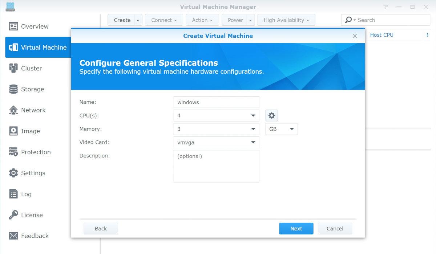
Task: Click the Protection shield icon
Action: pos(13,152)
